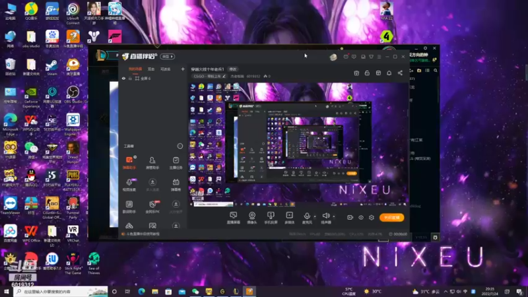
Task: Expand the system tray hidden icons chevron
Action: 445,291
